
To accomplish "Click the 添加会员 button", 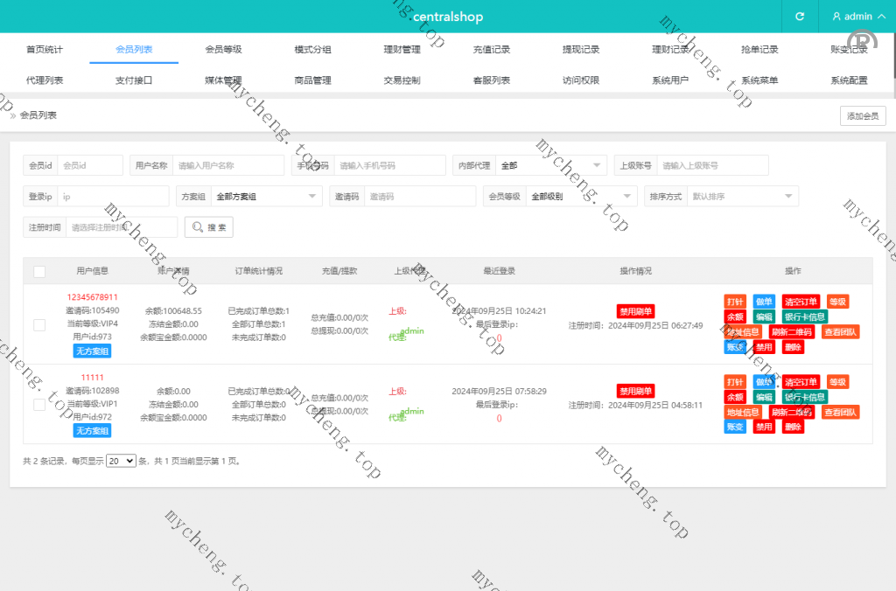I will (x=863, y=116).
